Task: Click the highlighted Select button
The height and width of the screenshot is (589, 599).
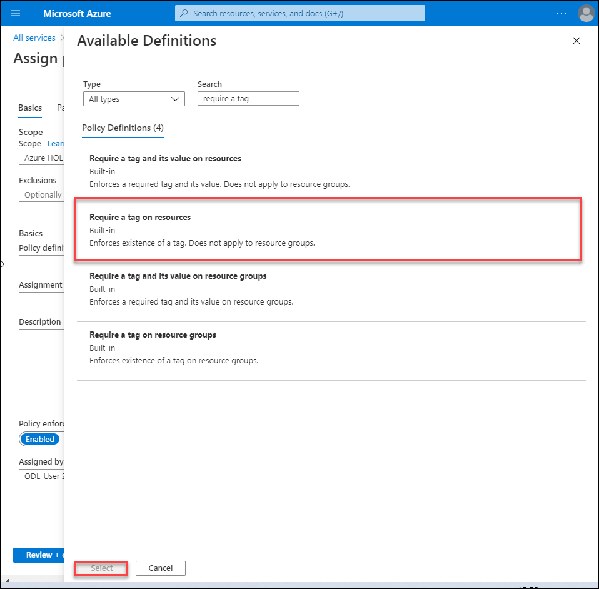Action: (100, 568)
